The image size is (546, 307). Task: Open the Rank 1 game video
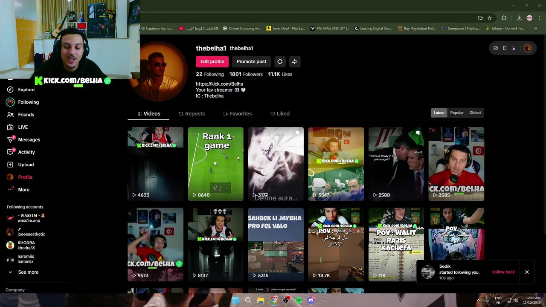pyautogui.click(x=216, y=164)
